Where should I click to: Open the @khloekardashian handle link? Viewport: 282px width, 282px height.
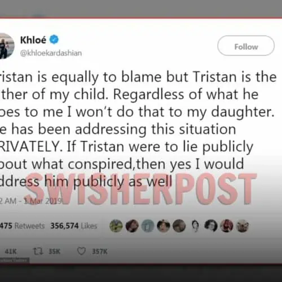(51, 53)
